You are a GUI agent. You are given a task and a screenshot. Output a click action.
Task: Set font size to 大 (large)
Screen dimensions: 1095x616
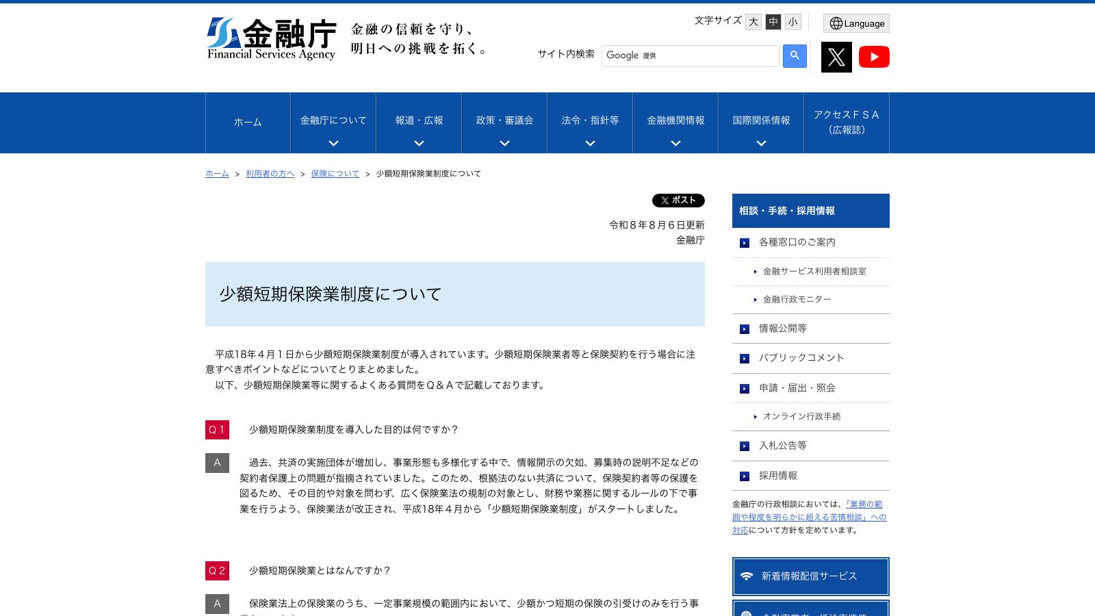753,22
